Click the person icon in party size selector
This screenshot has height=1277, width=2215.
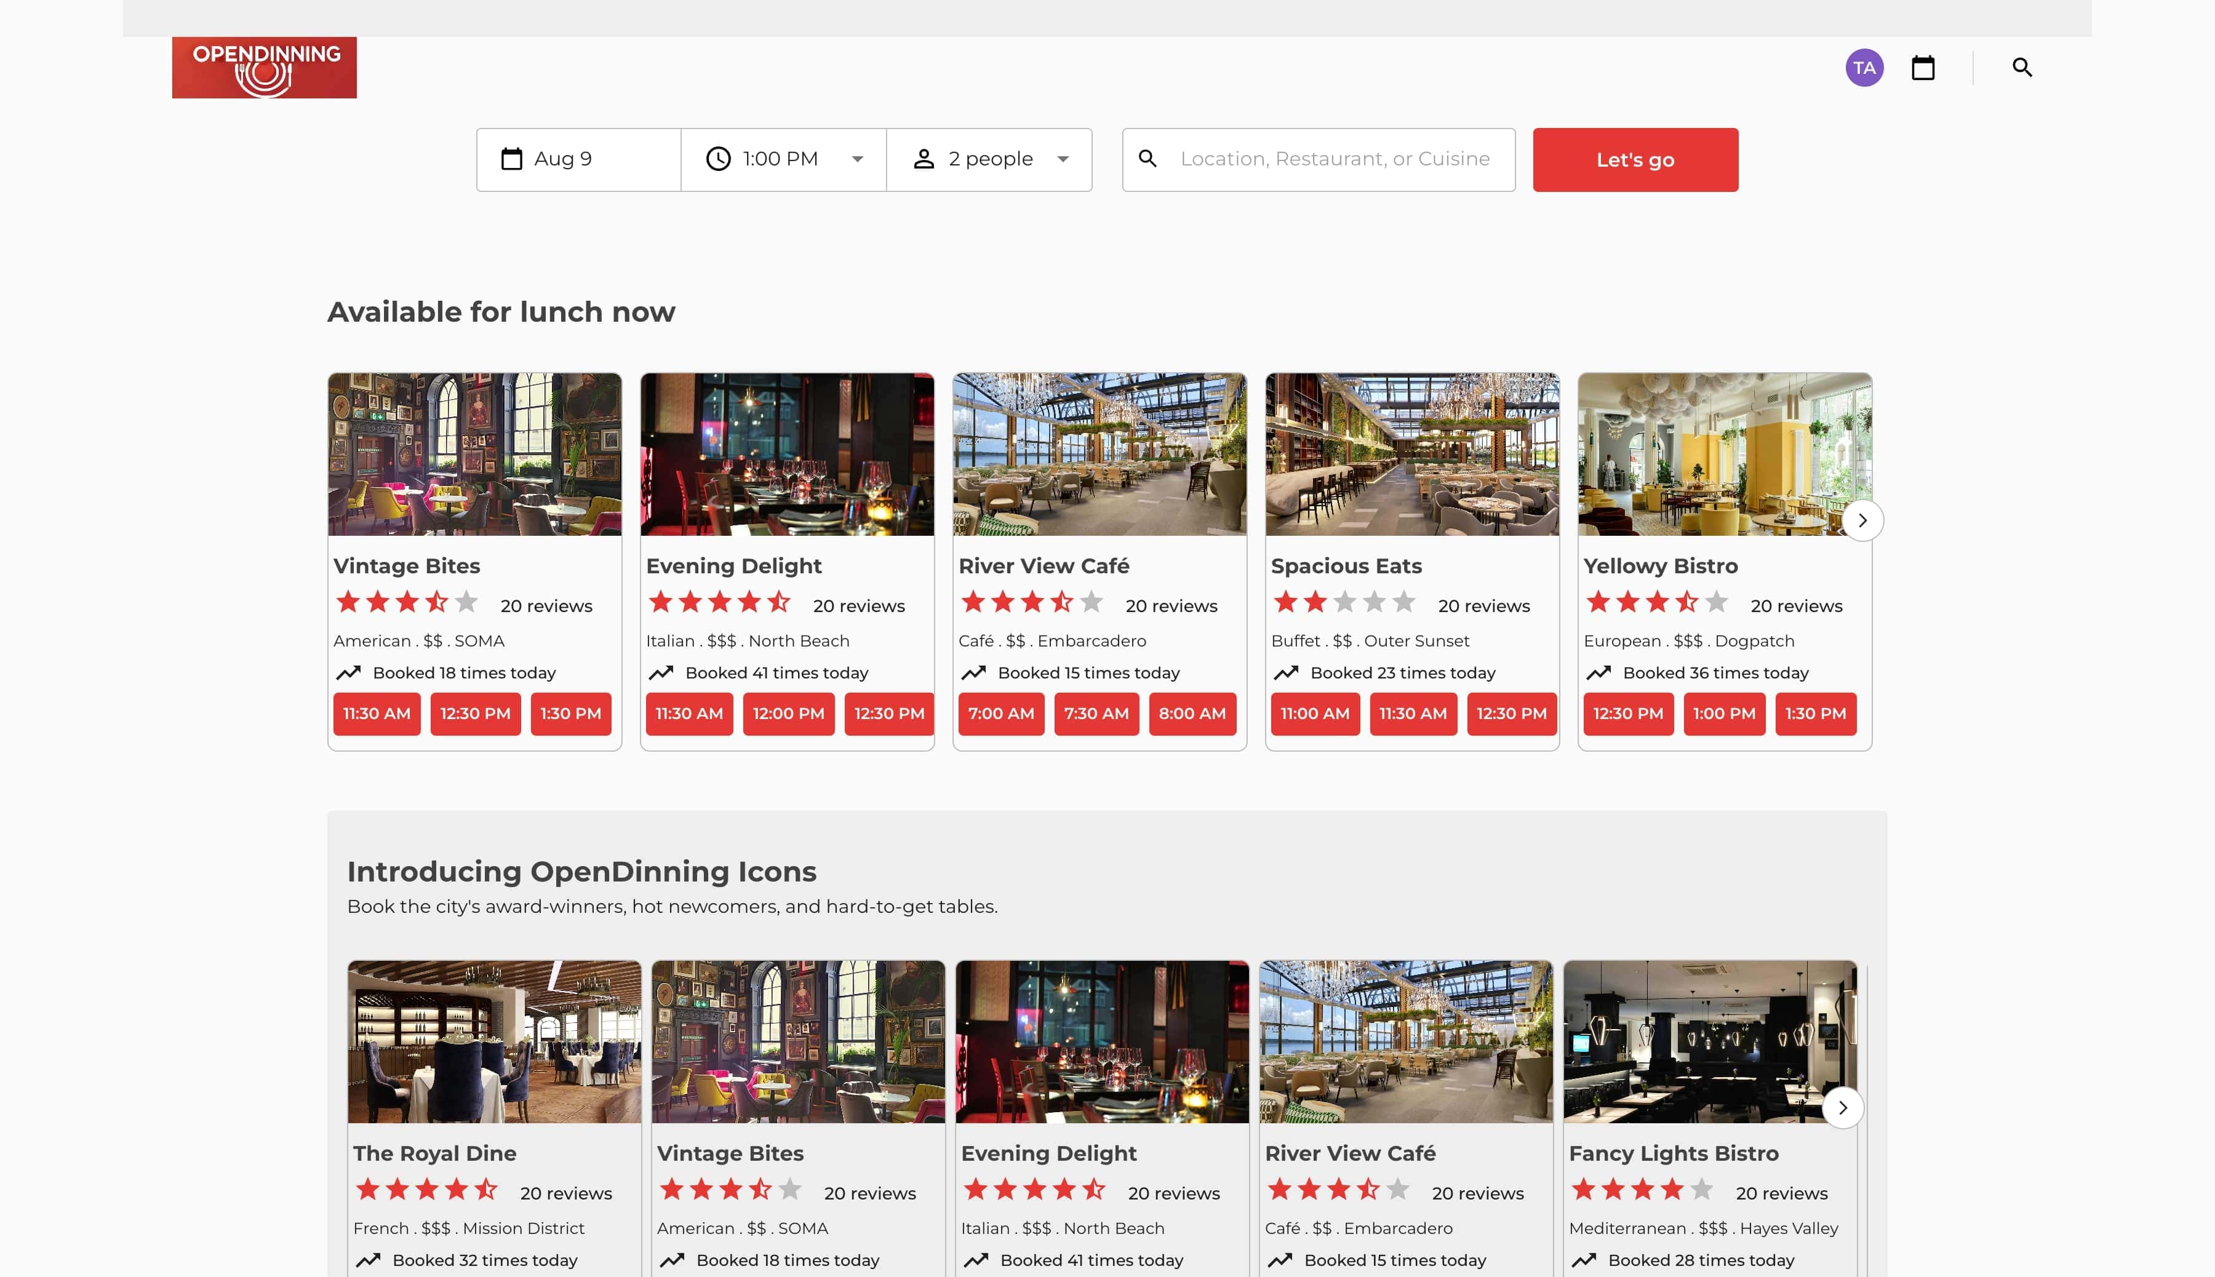pos(923,159)
